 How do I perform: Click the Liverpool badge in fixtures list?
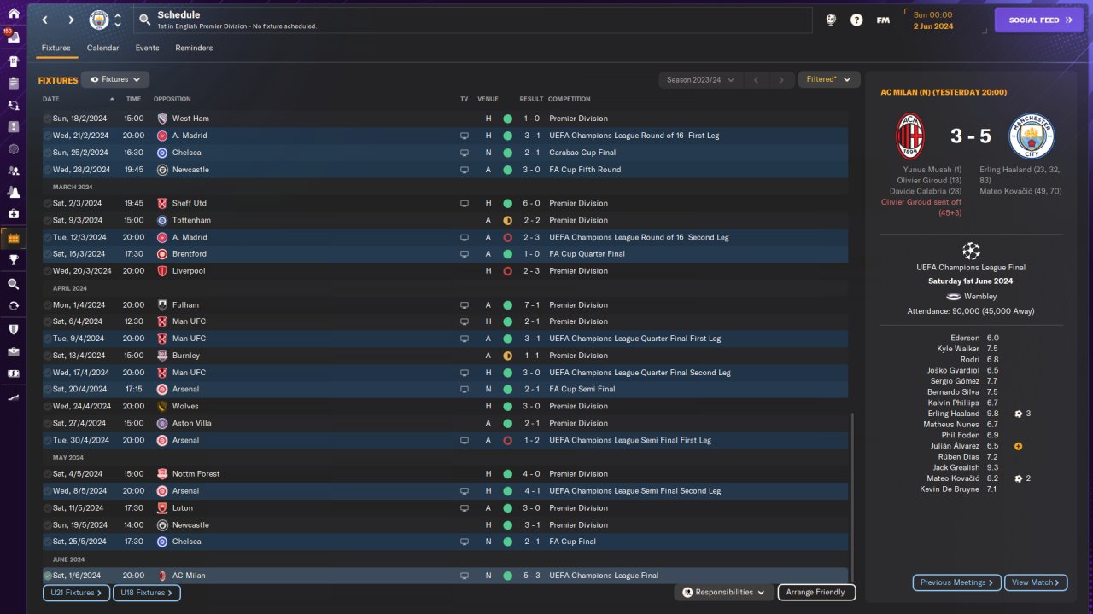(x=162, y=271)
